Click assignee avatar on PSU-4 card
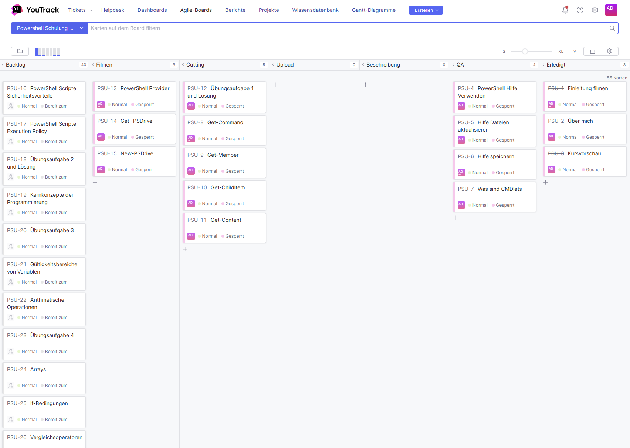630x448 pixels. click(x=461, y=106)
